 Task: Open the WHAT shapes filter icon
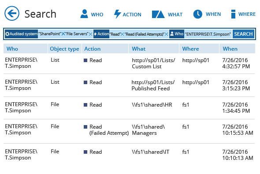click(158, 14)
